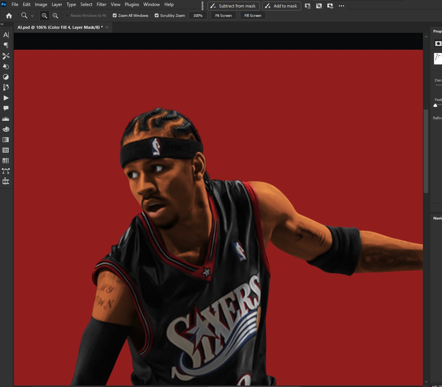Click Add to mask button
Viewport: 442px width, 387px height.
coord(281,6)
